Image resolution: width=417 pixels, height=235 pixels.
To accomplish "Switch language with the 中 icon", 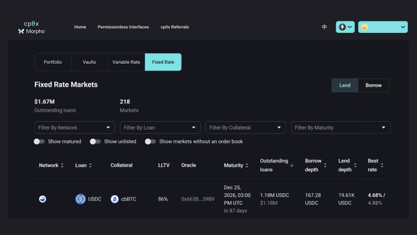I will point(324,27).
